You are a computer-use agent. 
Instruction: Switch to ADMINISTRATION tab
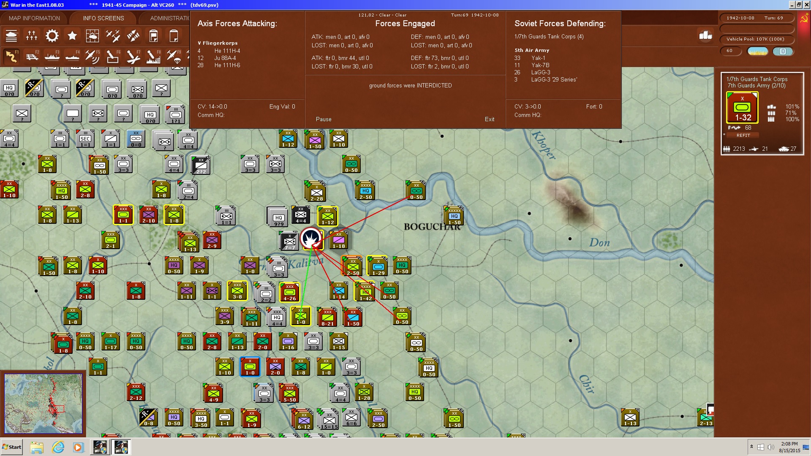coord(170,18)
